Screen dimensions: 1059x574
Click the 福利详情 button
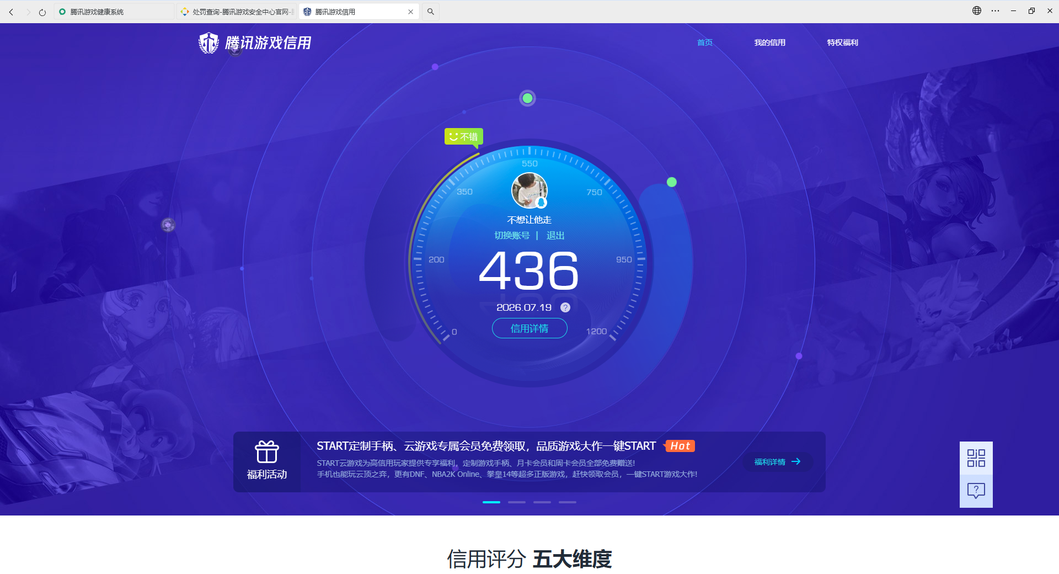pyautogui.click(x=778, y=462)
